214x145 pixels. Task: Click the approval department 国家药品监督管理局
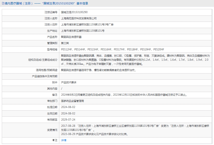pos(72,101)
